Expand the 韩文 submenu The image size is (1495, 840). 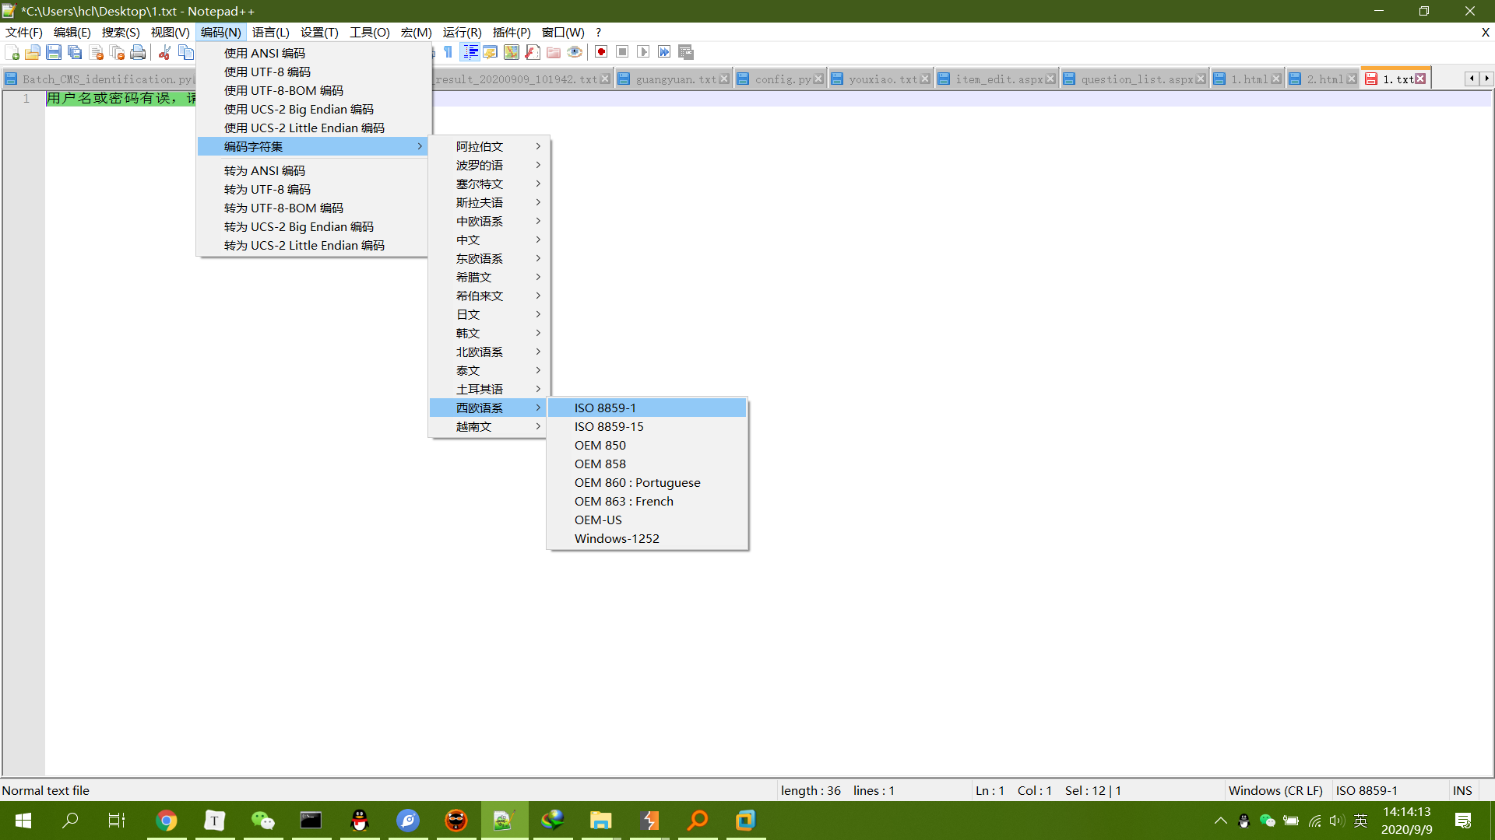(x=489, y=333)
